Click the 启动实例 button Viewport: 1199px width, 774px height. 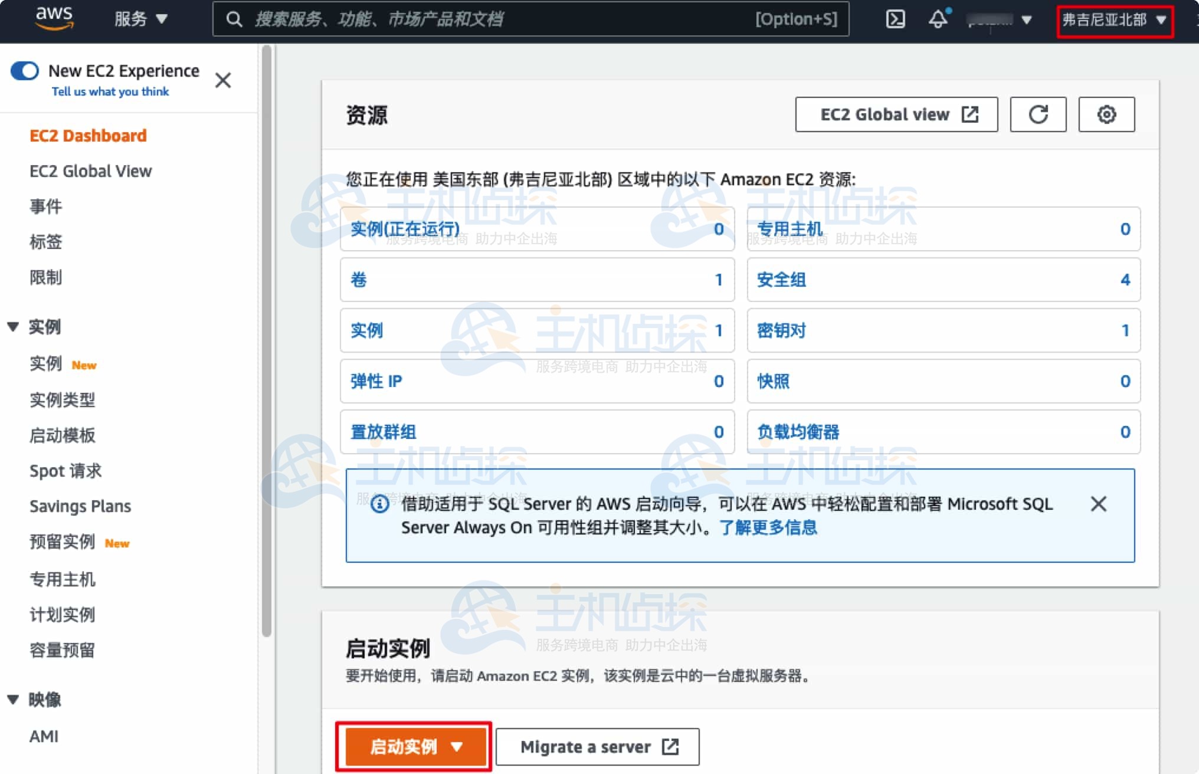[404, 746]
